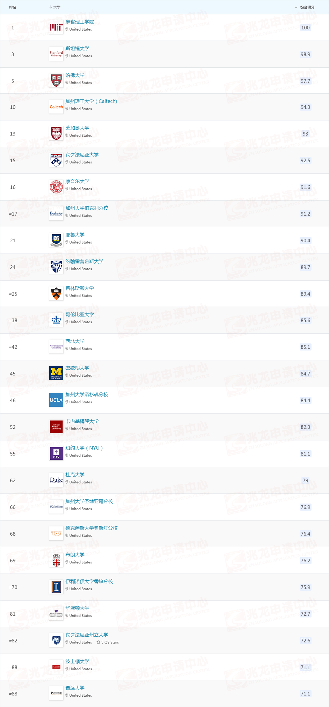Click the UCLA logo icon
The image size is (329, 707).
(x=56, y=400)
